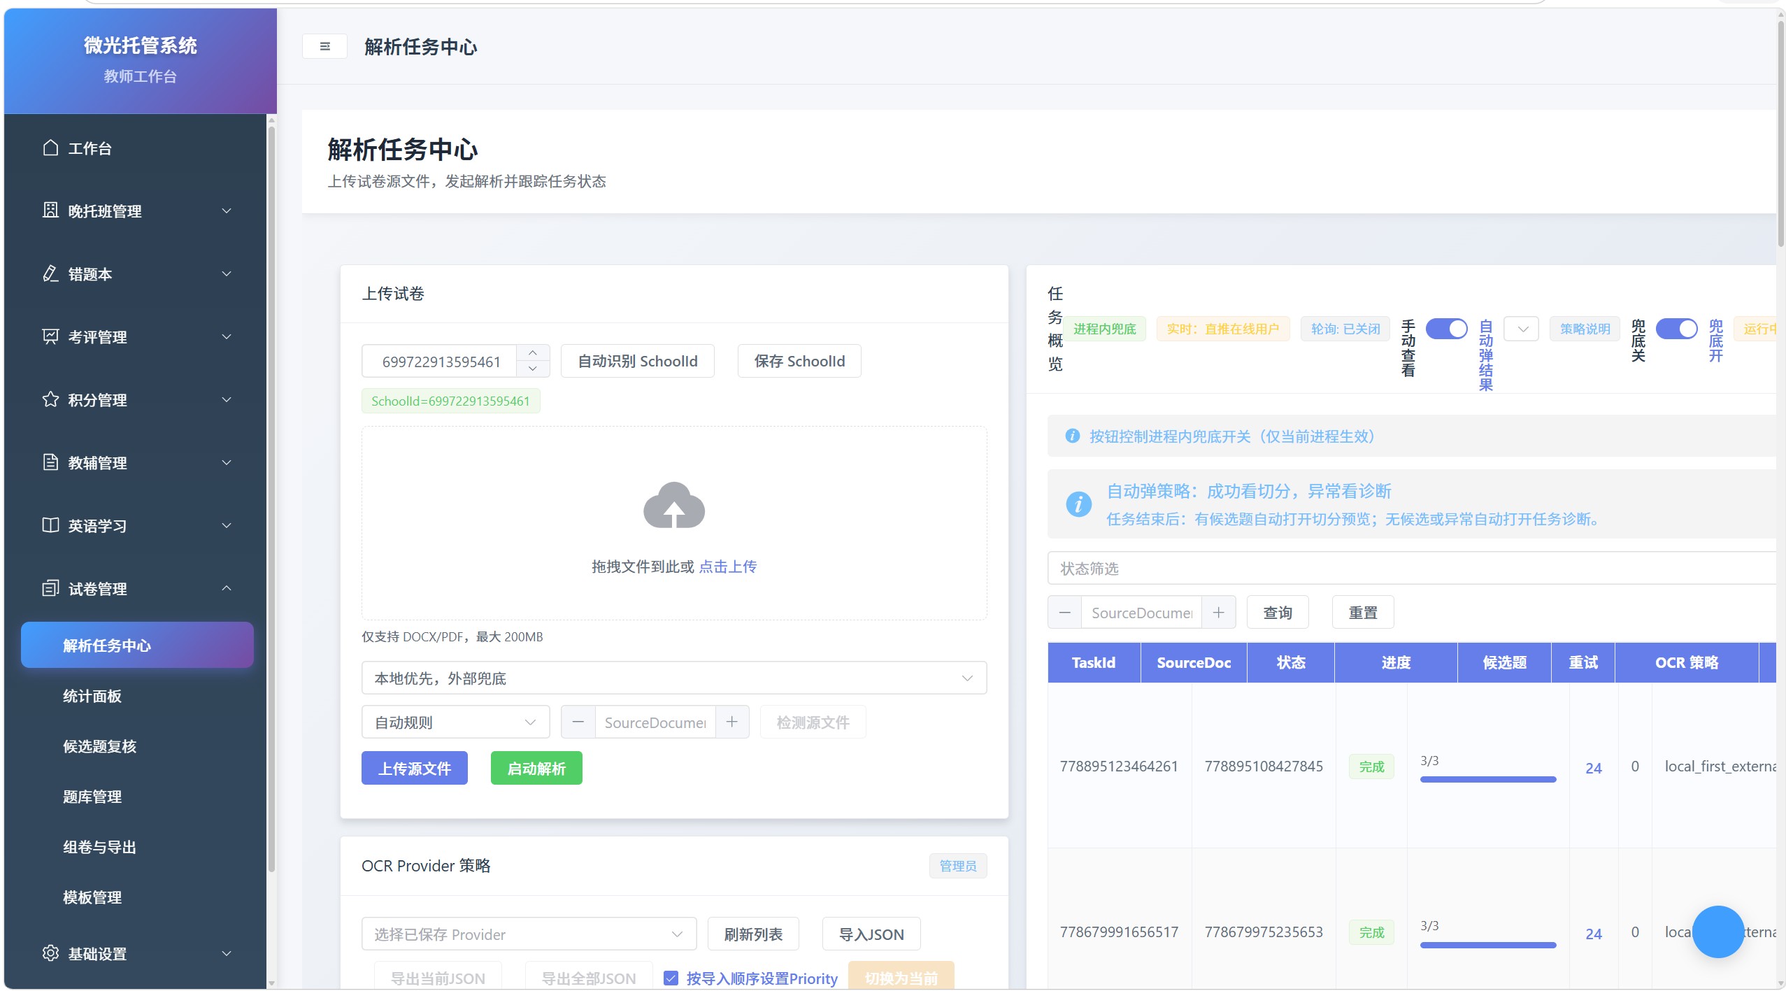Click the 基础设置 gear icon
1786x991 pixels.
pyautogui.click(x=50, y=953)
